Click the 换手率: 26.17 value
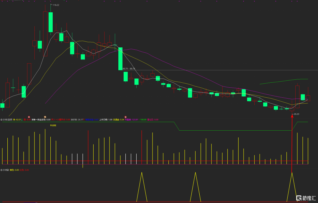Image resolution: width=318 pixels, height=203 pixels. coord(77,120)
